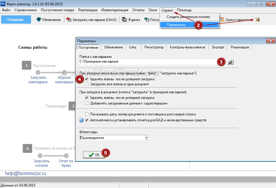The image size is (276, 188).
Task: Click Загрузить накладные (Ctrl+O) toolbar button
Action: click(91, 20)
